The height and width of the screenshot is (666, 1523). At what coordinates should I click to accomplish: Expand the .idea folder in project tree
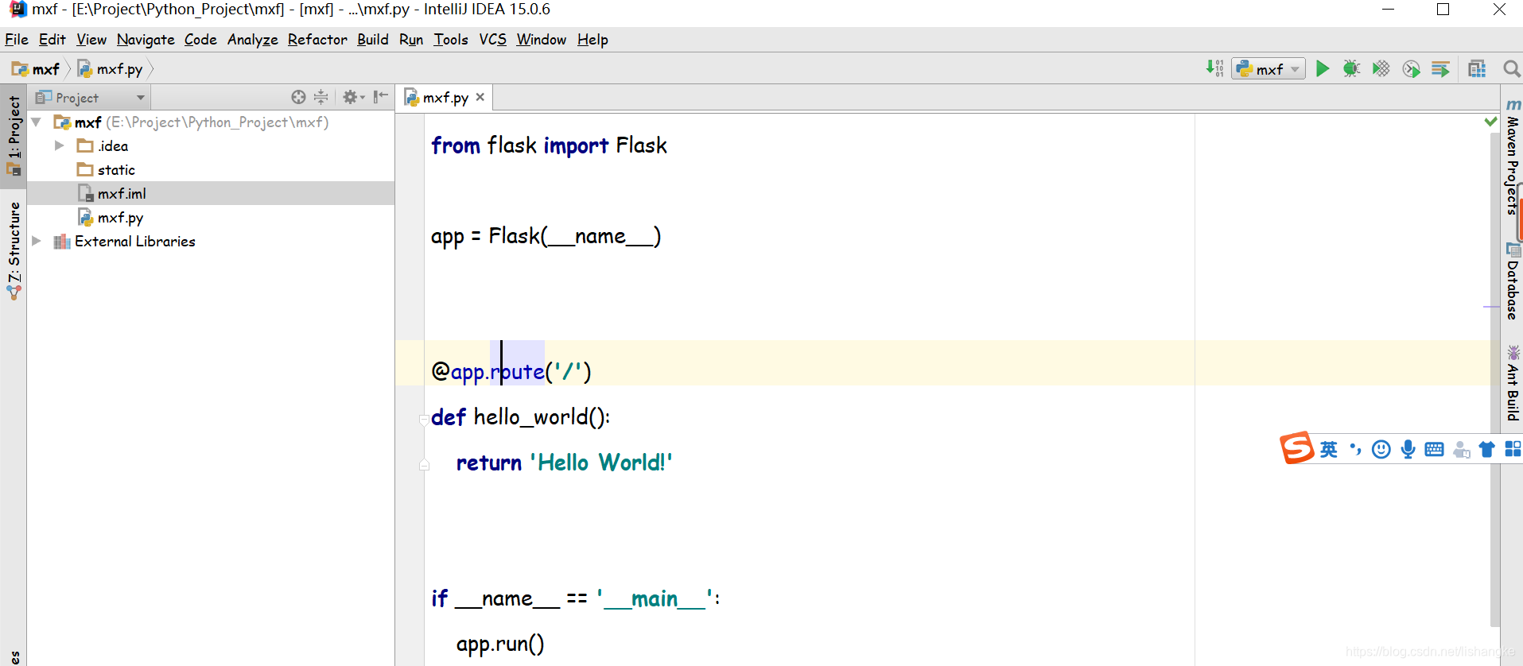point(59,145)
